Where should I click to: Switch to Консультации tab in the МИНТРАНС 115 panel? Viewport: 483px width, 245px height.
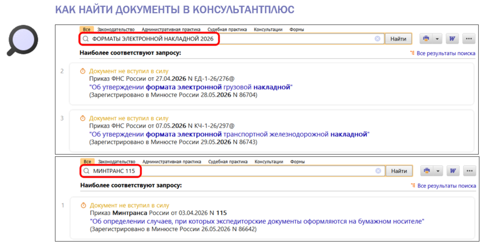[268, 162]
